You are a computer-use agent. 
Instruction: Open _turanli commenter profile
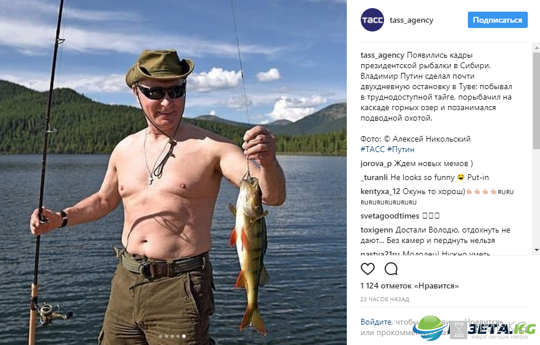(x=374, y=177)
